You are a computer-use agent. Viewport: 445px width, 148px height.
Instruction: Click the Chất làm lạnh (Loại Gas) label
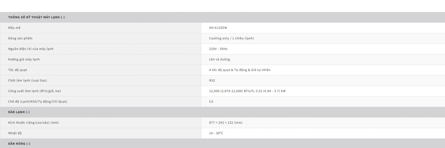(28, 81)
